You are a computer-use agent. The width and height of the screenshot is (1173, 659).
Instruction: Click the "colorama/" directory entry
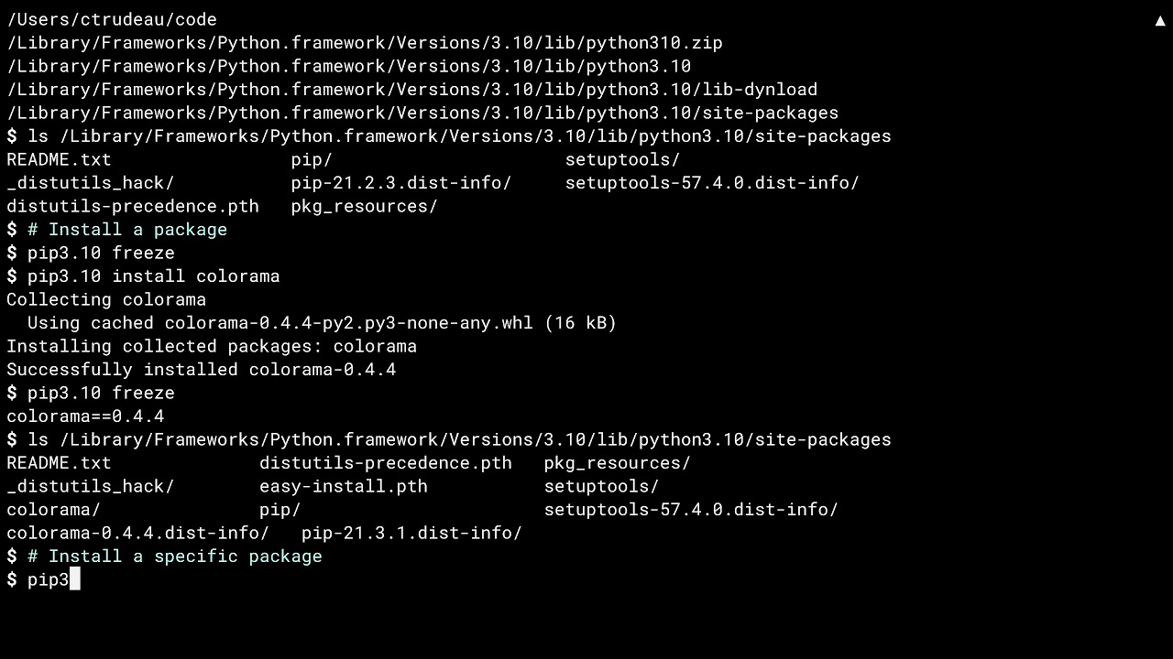[53, 510]
